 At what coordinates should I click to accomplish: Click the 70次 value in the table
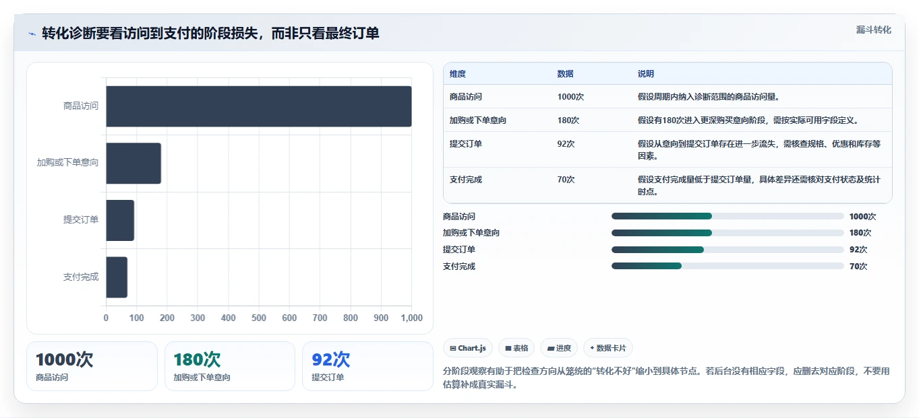[x=566, y=180]
